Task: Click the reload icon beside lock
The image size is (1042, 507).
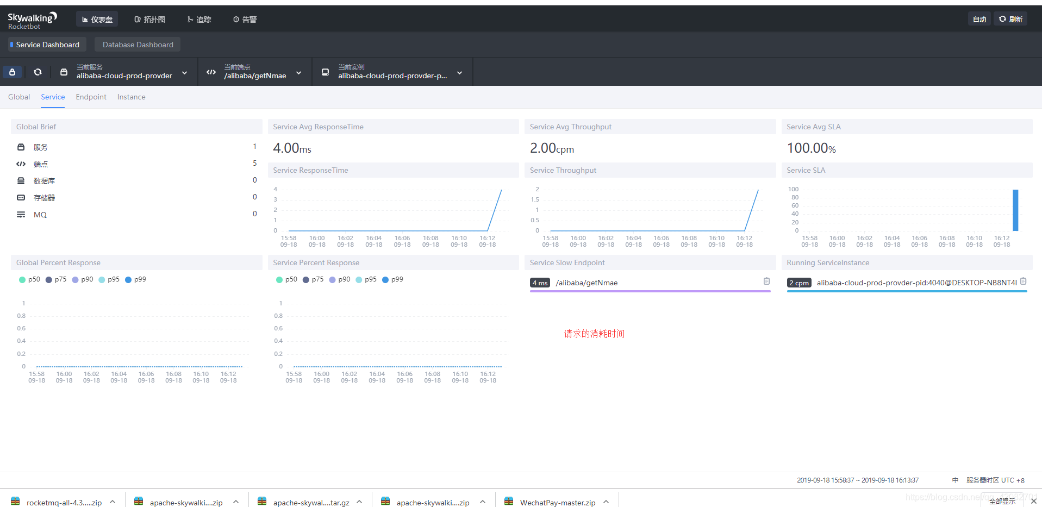Action: (38, 72)
